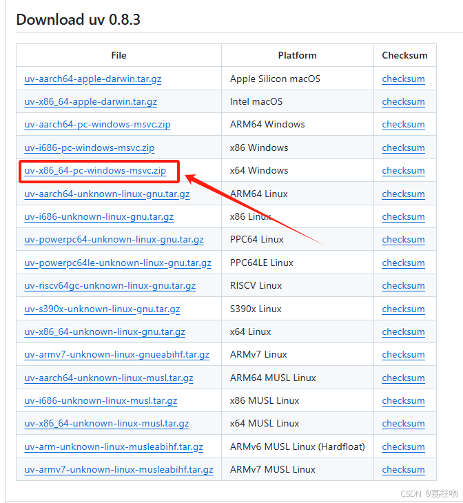
Task: Open checksum for x86 Linux row
Action: pos(403,217)
